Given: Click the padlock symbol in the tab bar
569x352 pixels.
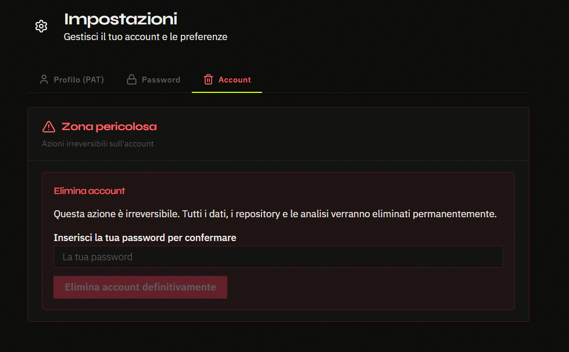Looking at the screenshot, I should tap(132, 79).
